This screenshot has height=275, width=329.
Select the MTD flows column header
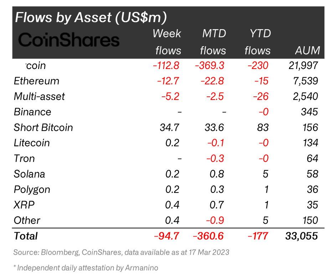pos(213,42)
